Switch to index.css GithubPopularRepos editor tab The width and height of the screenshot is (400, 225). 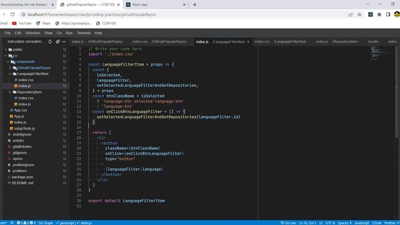159,42
